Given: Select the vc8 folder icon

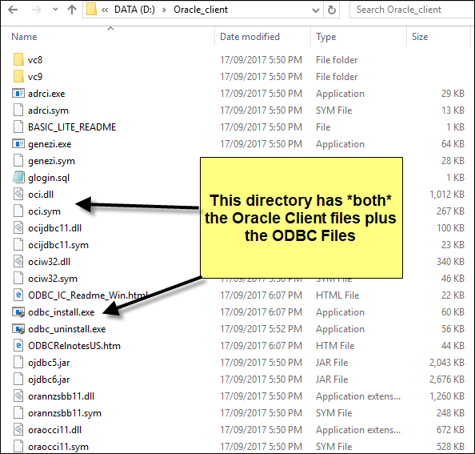Looking at the screenshot, I should pos(18,59).
